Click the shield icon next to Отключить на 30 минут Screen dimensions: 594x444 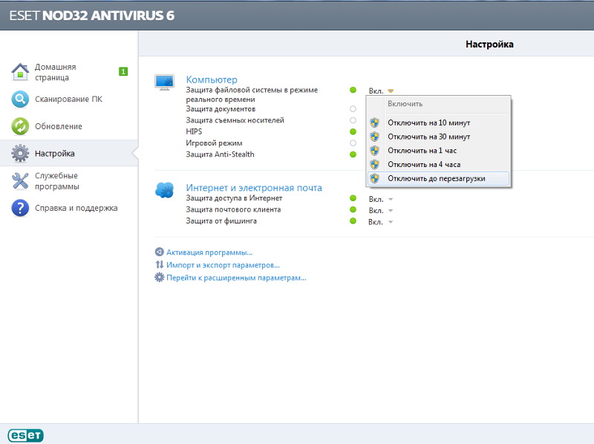pos(375,137)
